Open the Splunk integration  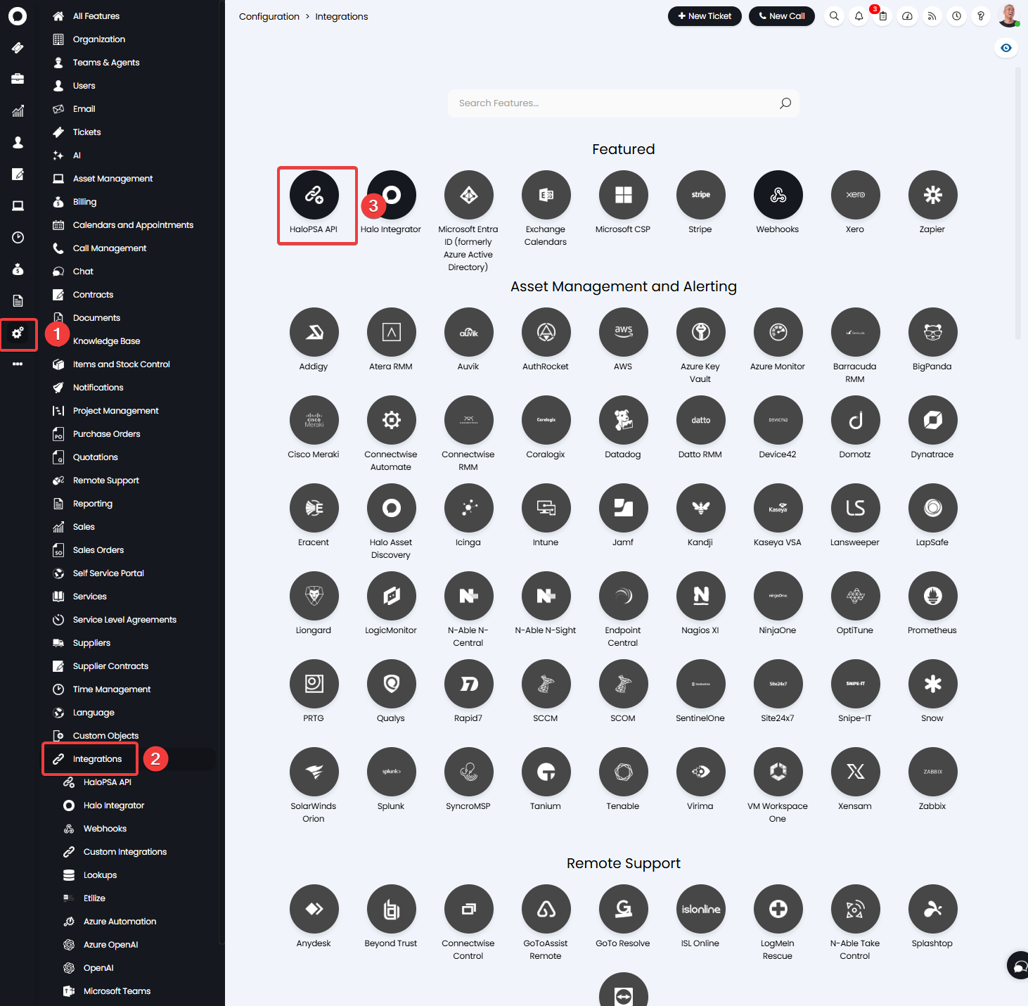coord(392,772)
